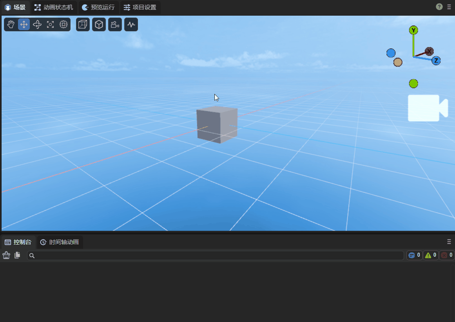Toggle info messages filter in console
Image resolution: width=455 pixels, height=322 pixels.
pyautogui.click(x=414, y=255)
